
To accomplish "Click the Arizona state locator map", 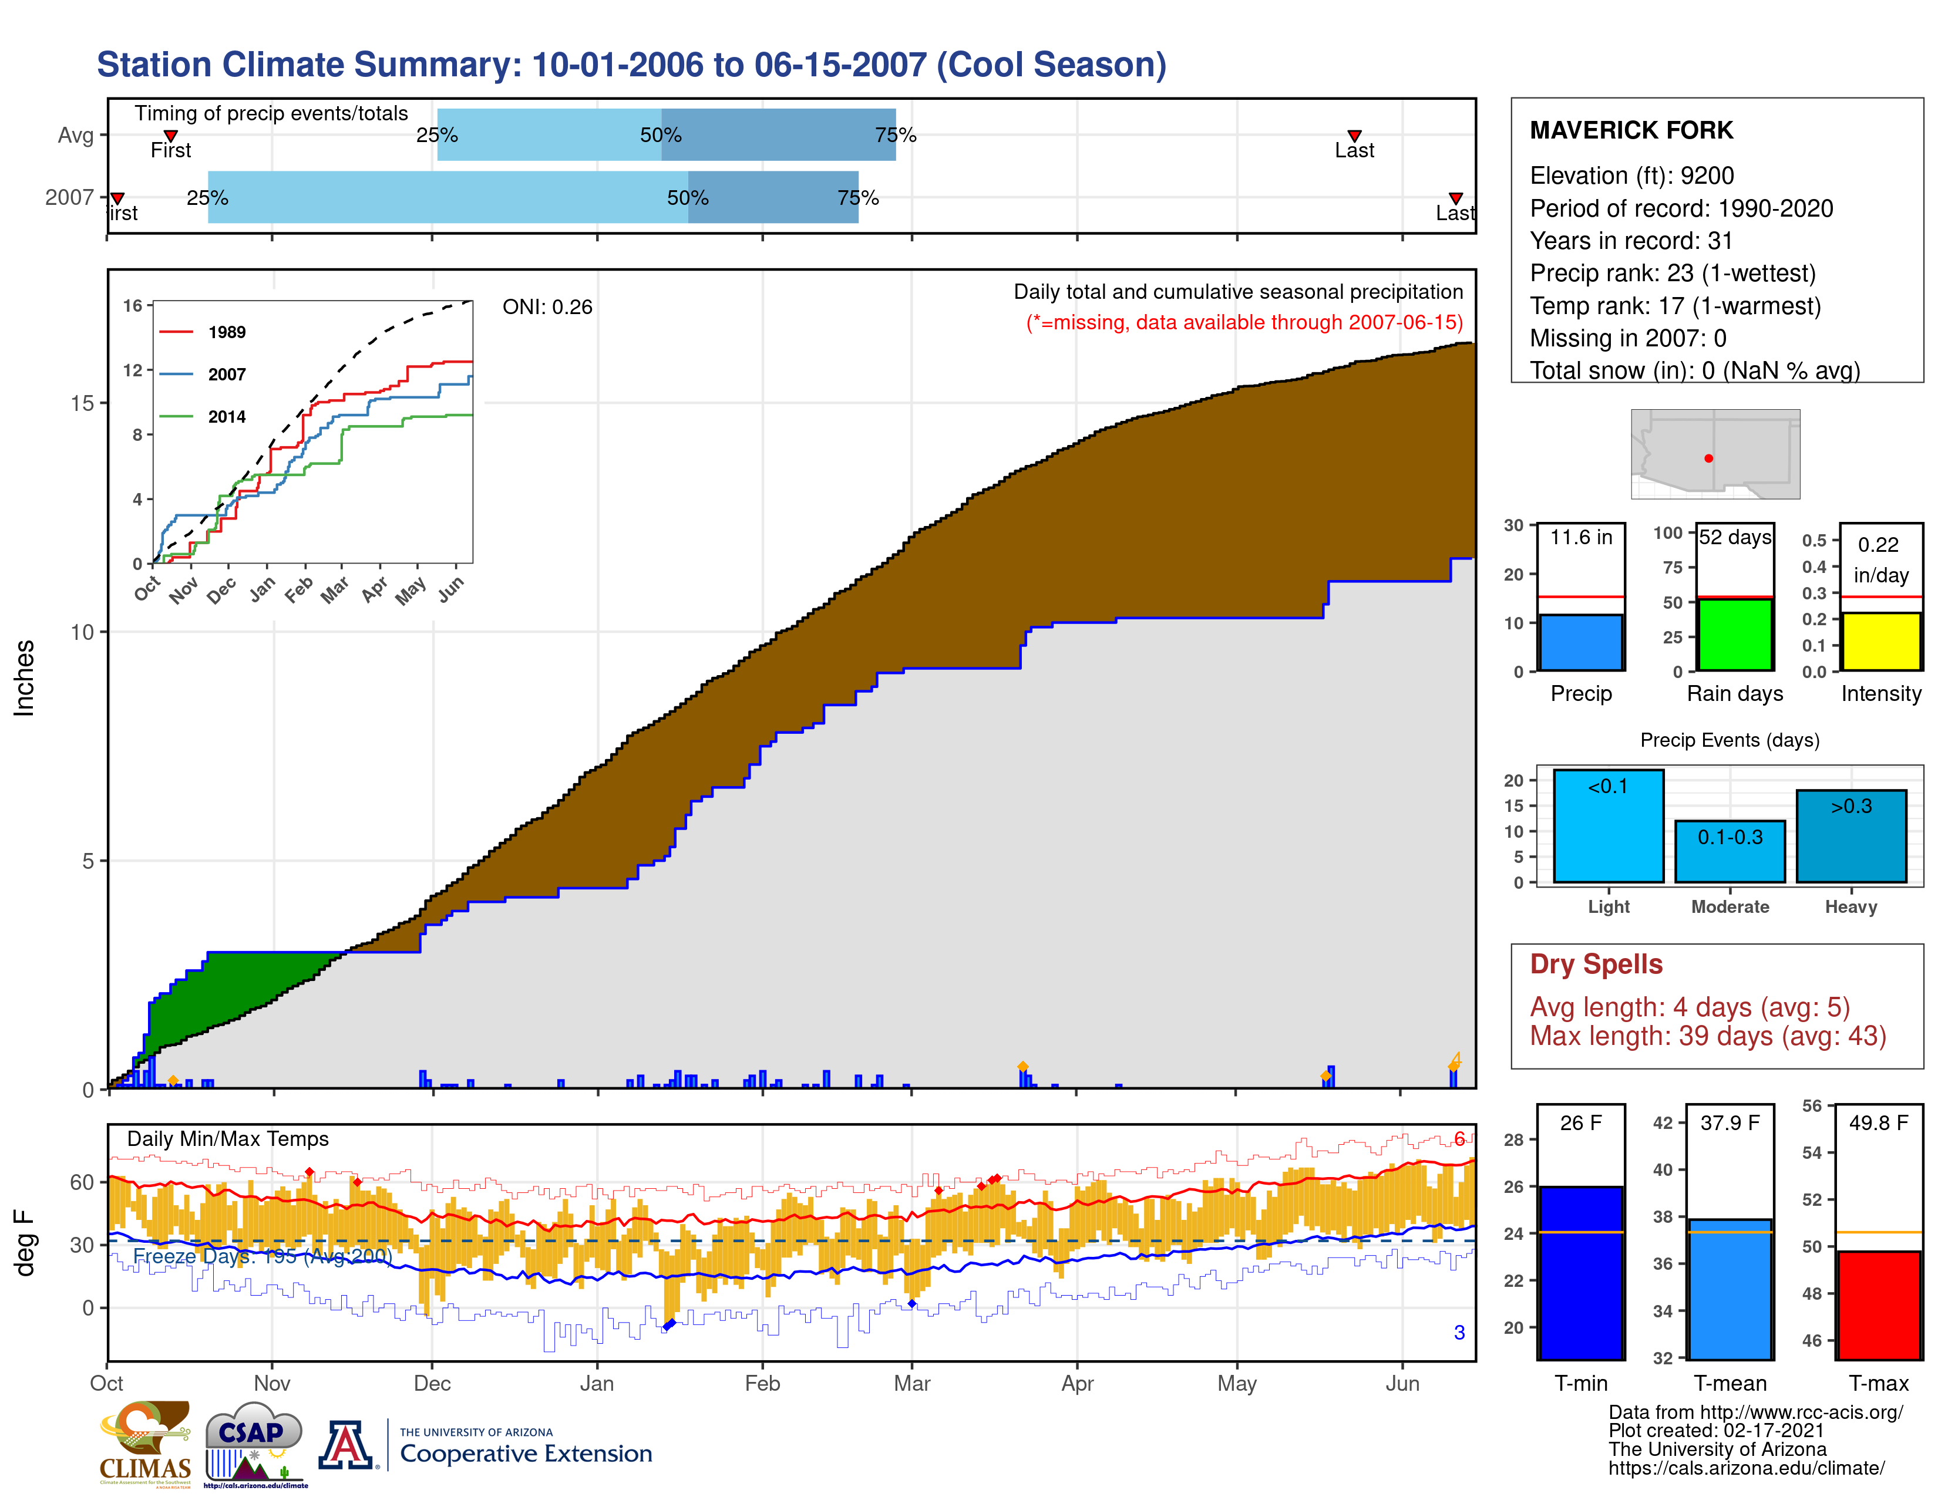I will pyautogui.click(x=1715, y=453).
